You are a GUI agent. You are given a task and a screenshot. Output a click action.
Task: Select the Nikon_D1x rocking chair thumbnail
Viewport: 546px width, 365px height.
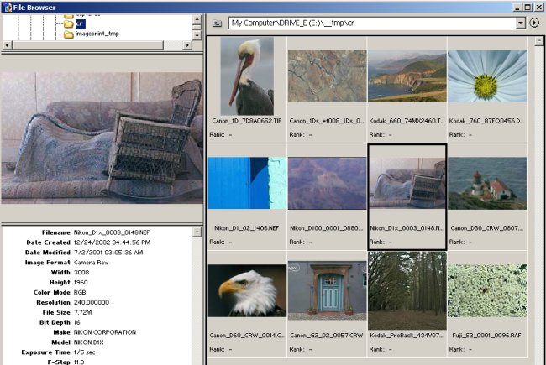[x=407, y=183]
